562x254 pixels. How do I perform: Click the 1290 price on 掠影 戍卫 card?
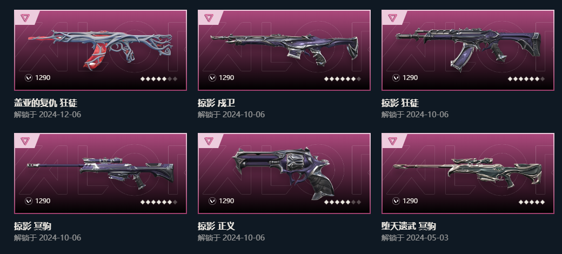(x=226, y=78)
